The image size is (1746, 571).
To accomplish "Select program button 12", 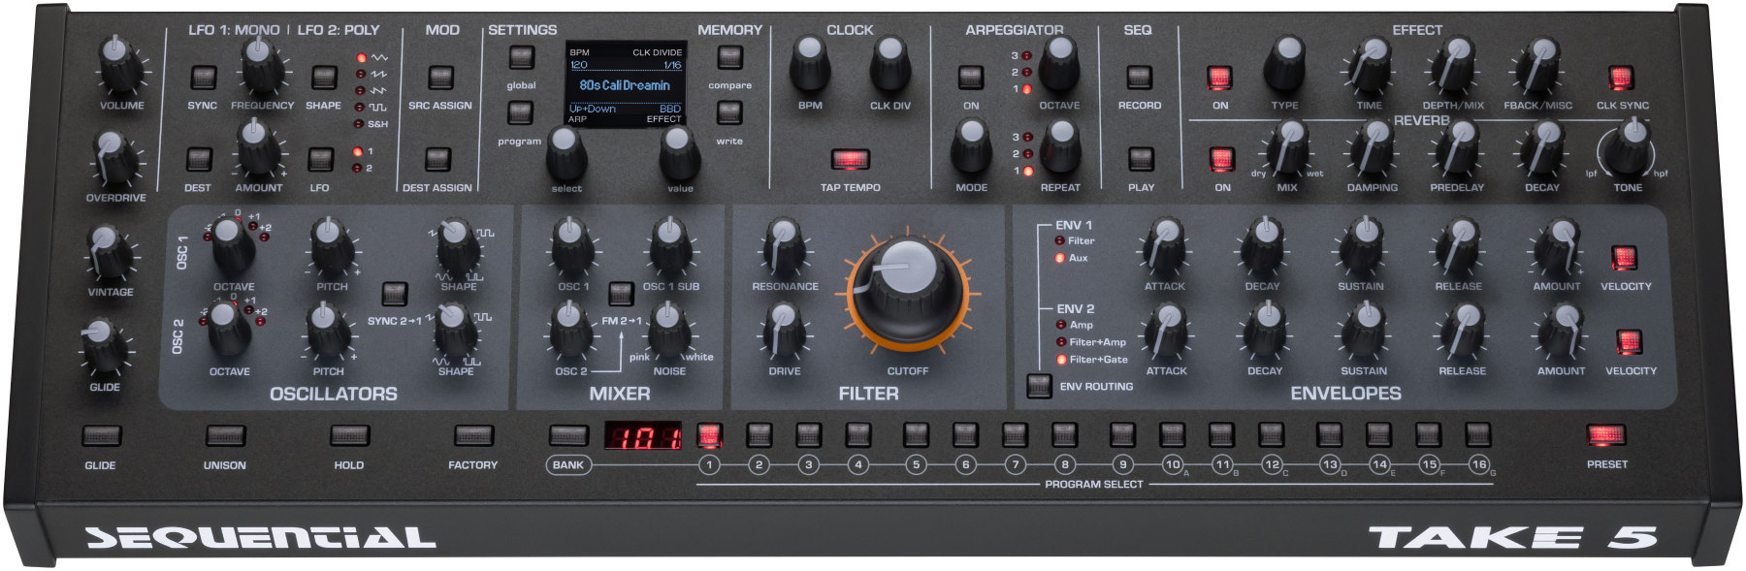I will tap(1271, 435).
